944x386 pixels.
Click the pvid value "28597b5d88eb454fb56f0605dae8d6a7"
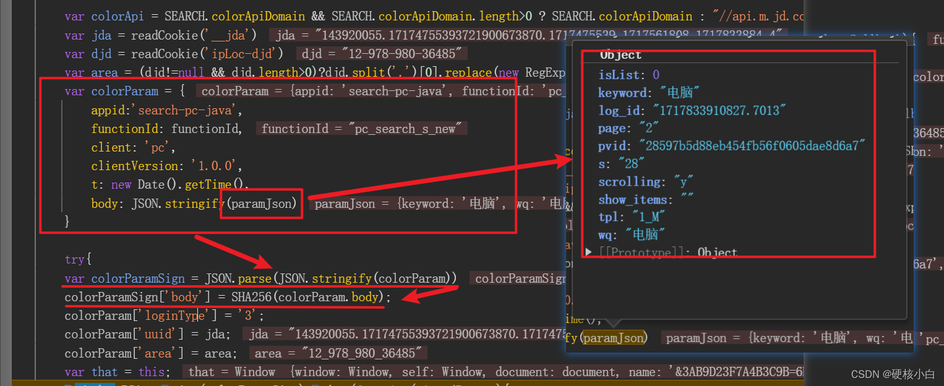tap(752, 146)
